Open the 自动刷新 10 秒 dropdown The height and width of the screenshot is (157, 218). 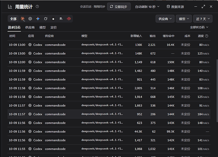click(x=147, y=7)
